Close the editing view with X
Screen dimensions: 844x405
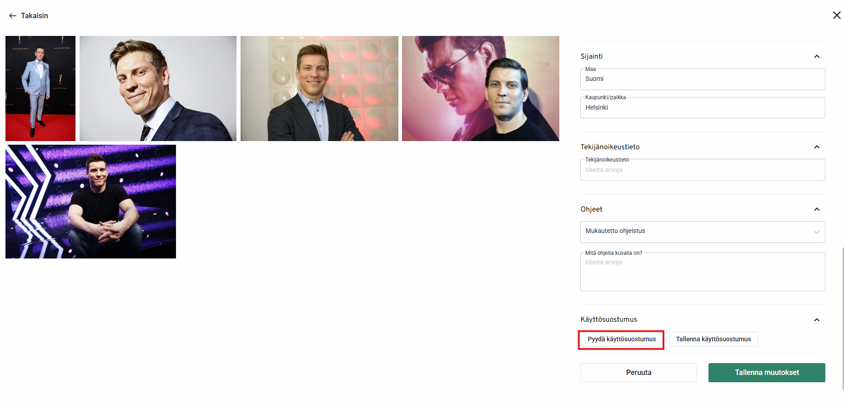click(x=836, y=15)
